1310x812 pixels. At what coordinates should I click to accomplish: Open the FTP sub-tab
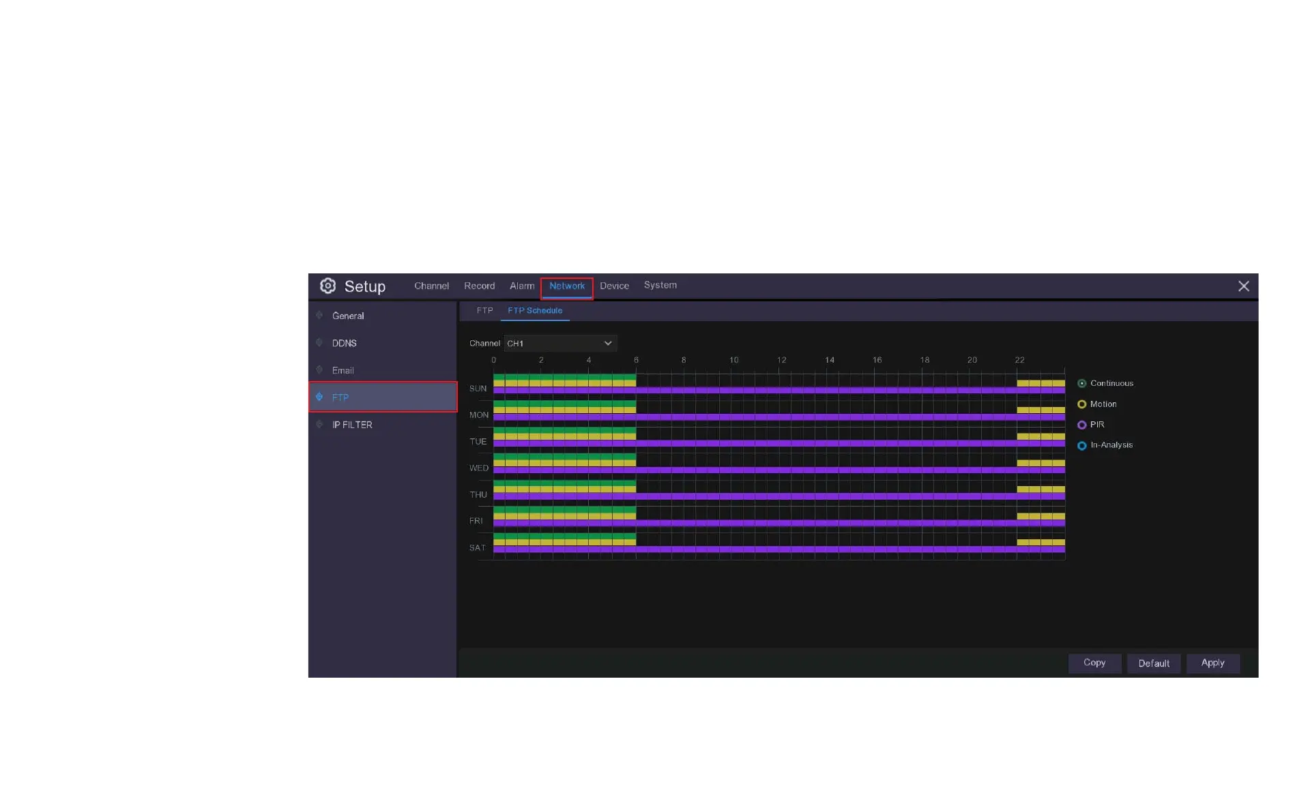[484, 311]
